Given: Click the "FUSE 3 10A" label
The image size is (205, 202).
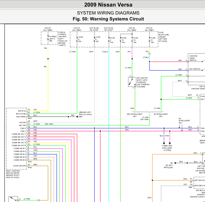Looking at the screenshot, I should click(x=112, y=40).
